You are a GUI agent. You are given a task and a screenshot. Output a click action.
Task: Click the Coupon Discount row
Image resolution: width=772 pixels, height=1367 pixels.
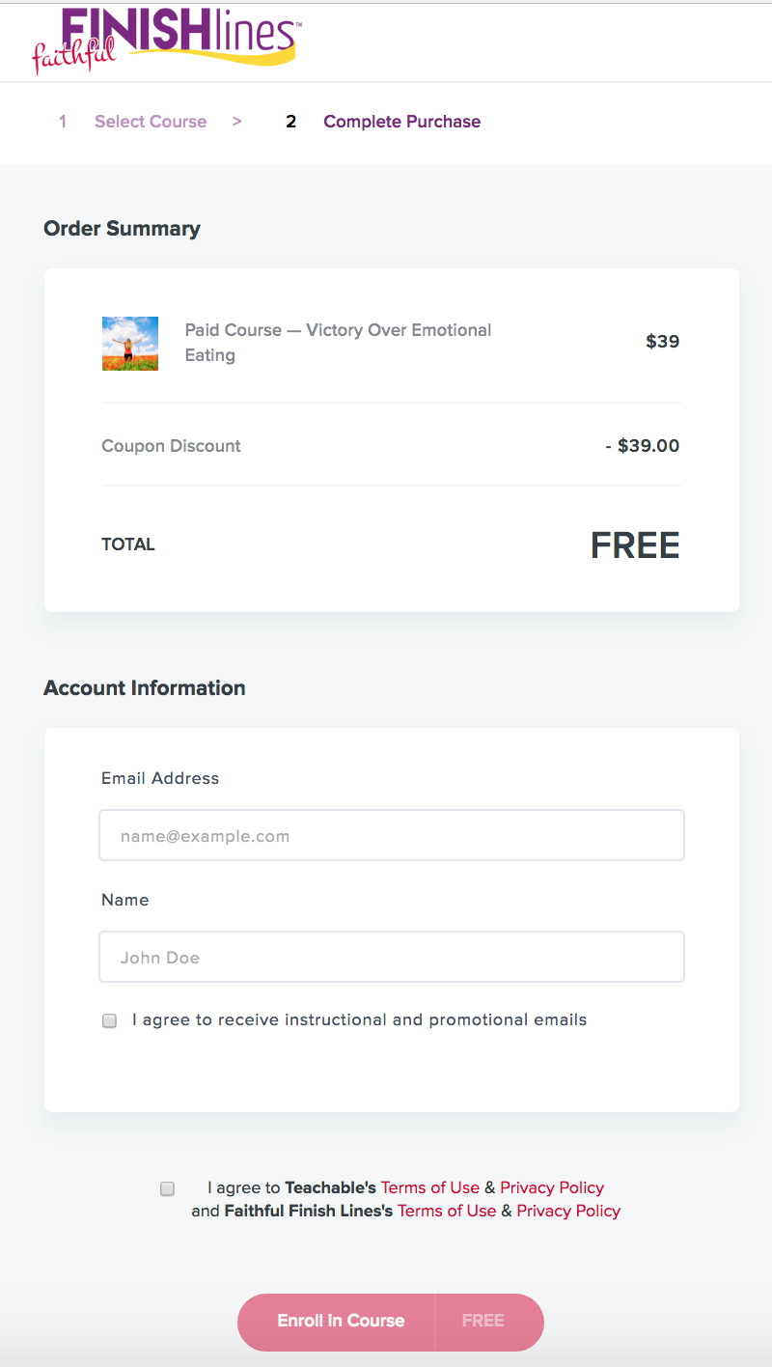pos(392,446)
